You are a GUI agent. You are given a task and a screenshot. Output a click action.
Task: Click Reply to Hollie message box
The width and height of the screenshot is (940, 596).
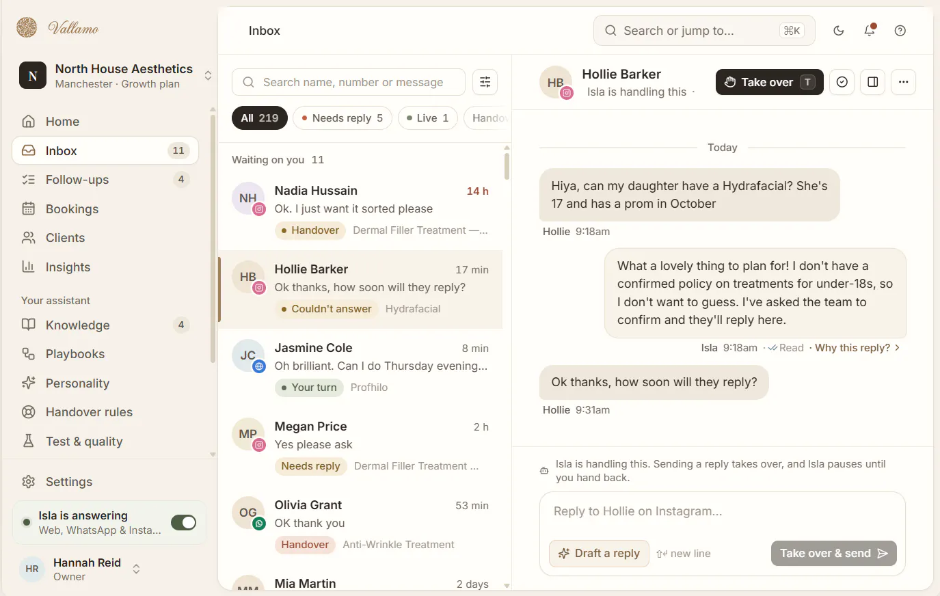(723, 512)
